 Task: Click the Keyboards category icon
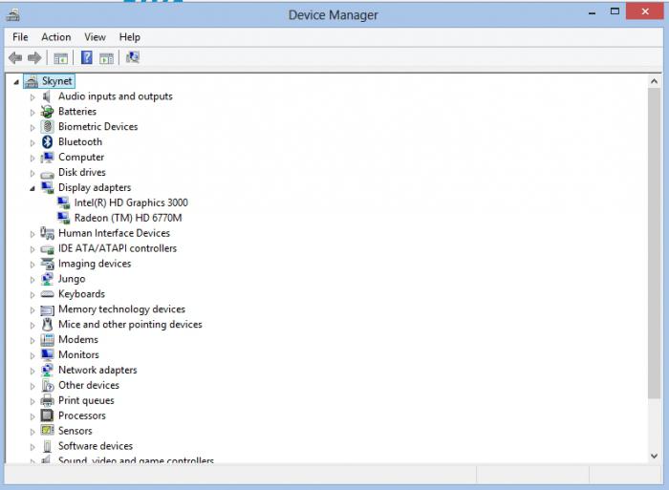[47, 294]
